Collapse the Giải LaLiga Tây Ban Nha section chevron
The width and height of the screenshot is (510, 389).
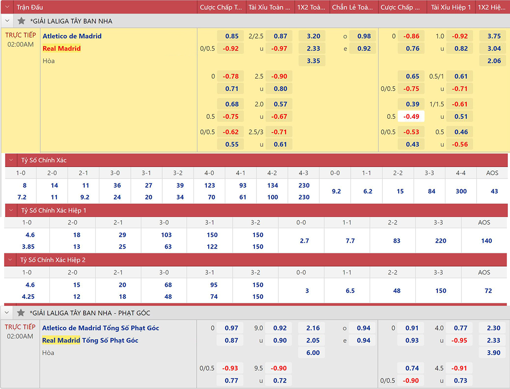click(x=7, y=21)
